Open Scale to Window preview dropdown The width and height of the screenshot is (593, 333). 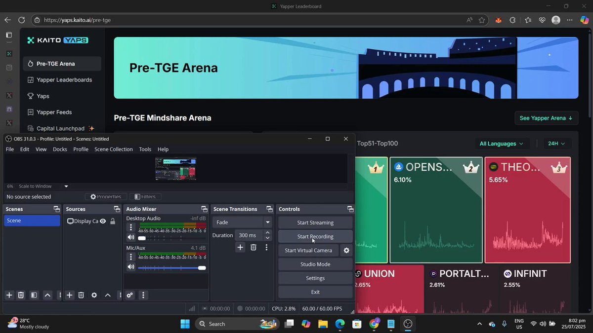point(66,186)
